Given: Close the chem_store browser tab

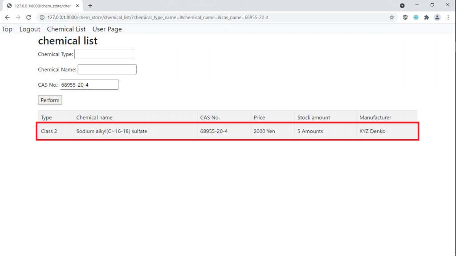Looking at the screenshot, I should pyautogui.click(x=79, y=6).
